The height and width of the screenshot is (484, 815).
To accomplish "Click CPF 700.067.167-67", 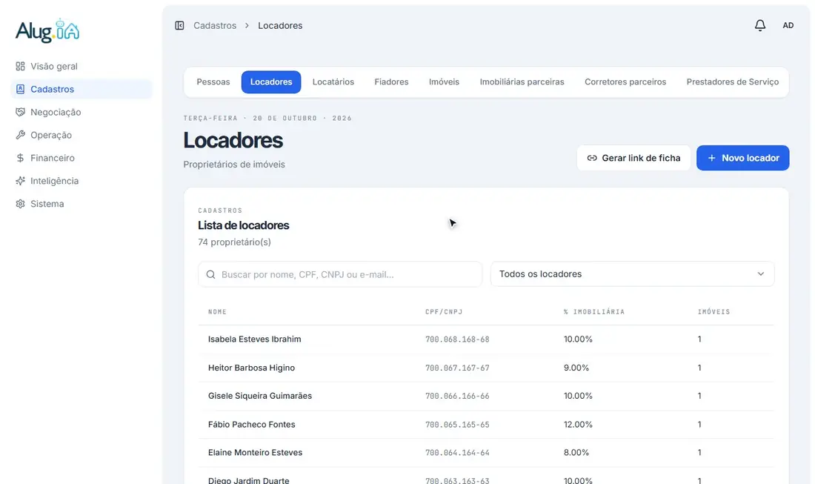I will (457, 368).
